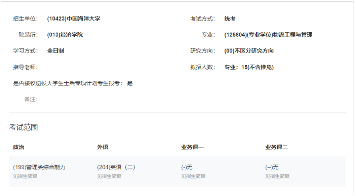This screenshot has height=196, width=356.
Task: Click the 备注 remarks label
Action: click(31, 99)
